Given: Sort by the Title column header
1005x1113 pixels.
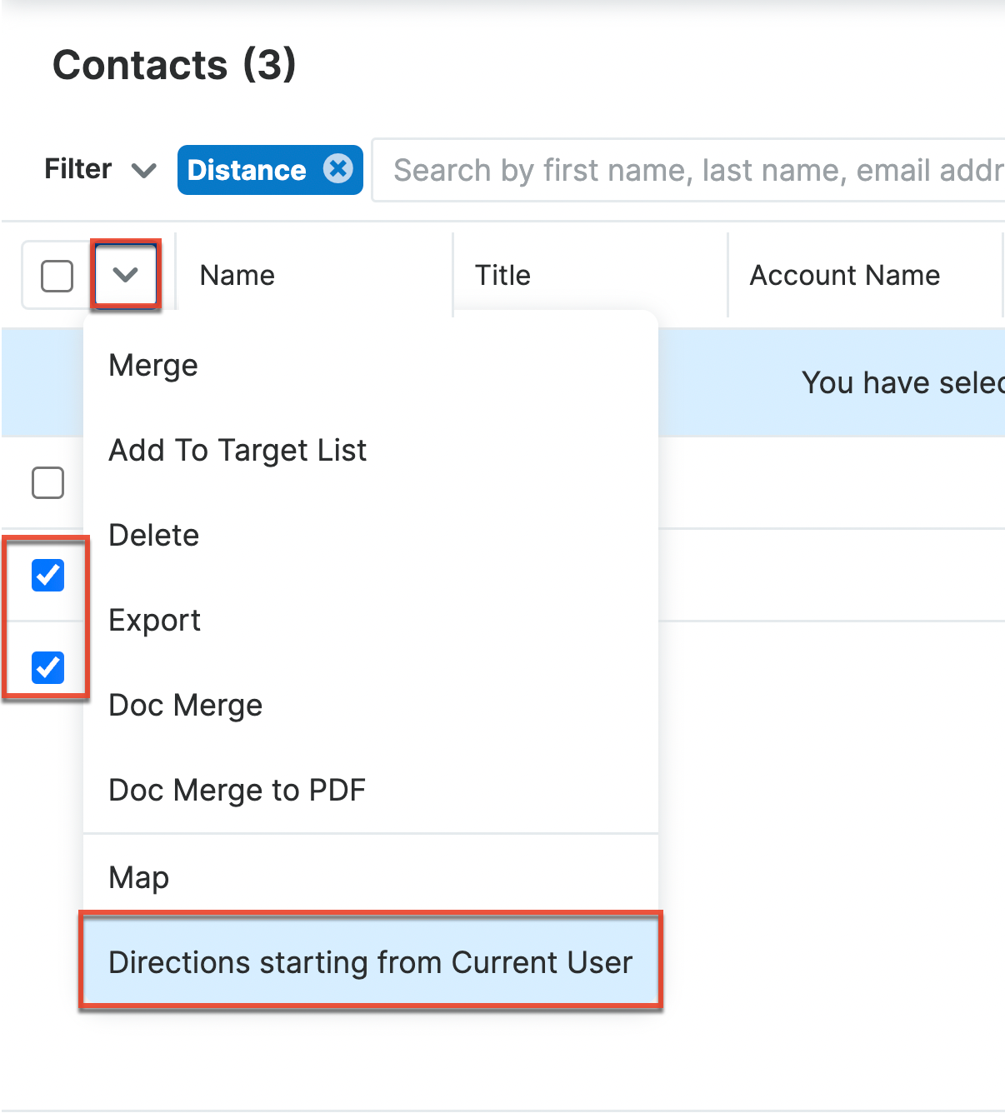Looking at the screenshot, I should click(502, 276).
